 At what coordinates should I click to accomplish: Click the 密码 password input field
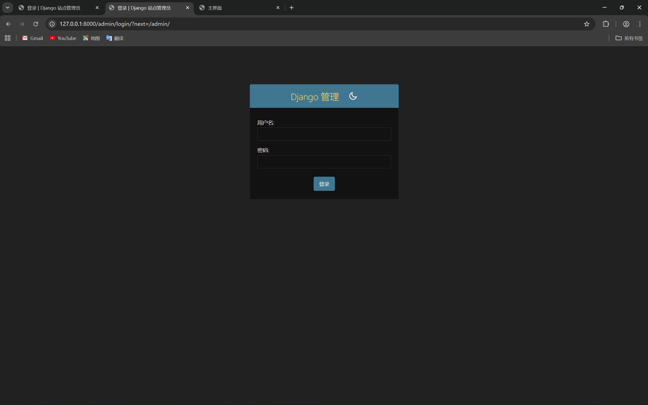[x=324, y=161]
